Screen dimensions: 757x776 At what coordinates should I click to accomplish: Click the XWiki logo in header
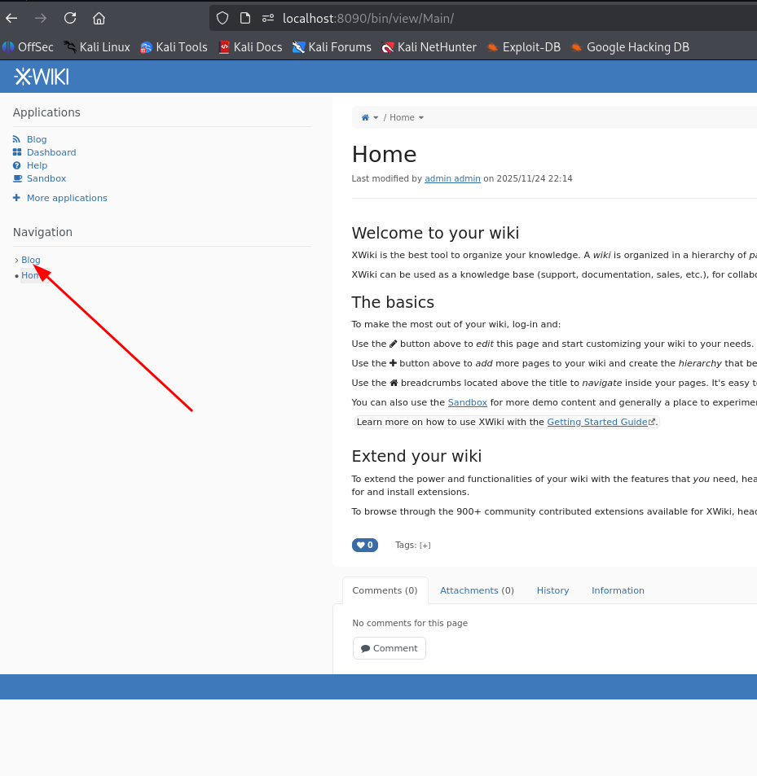pos(42,77)
